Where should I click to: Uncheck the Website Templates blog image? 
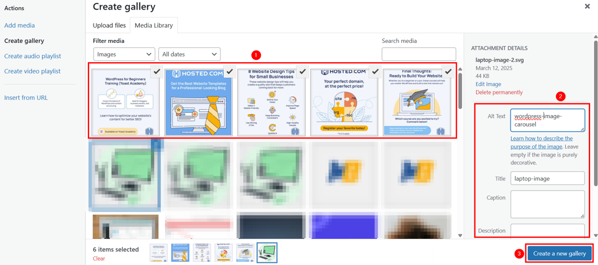click(228, 71)
